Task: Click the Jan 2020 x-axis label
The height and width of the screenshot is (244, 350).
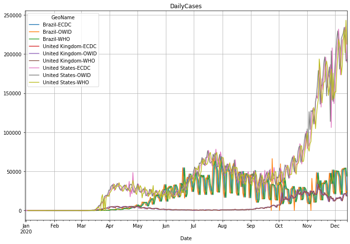Action: click(26, 229)
